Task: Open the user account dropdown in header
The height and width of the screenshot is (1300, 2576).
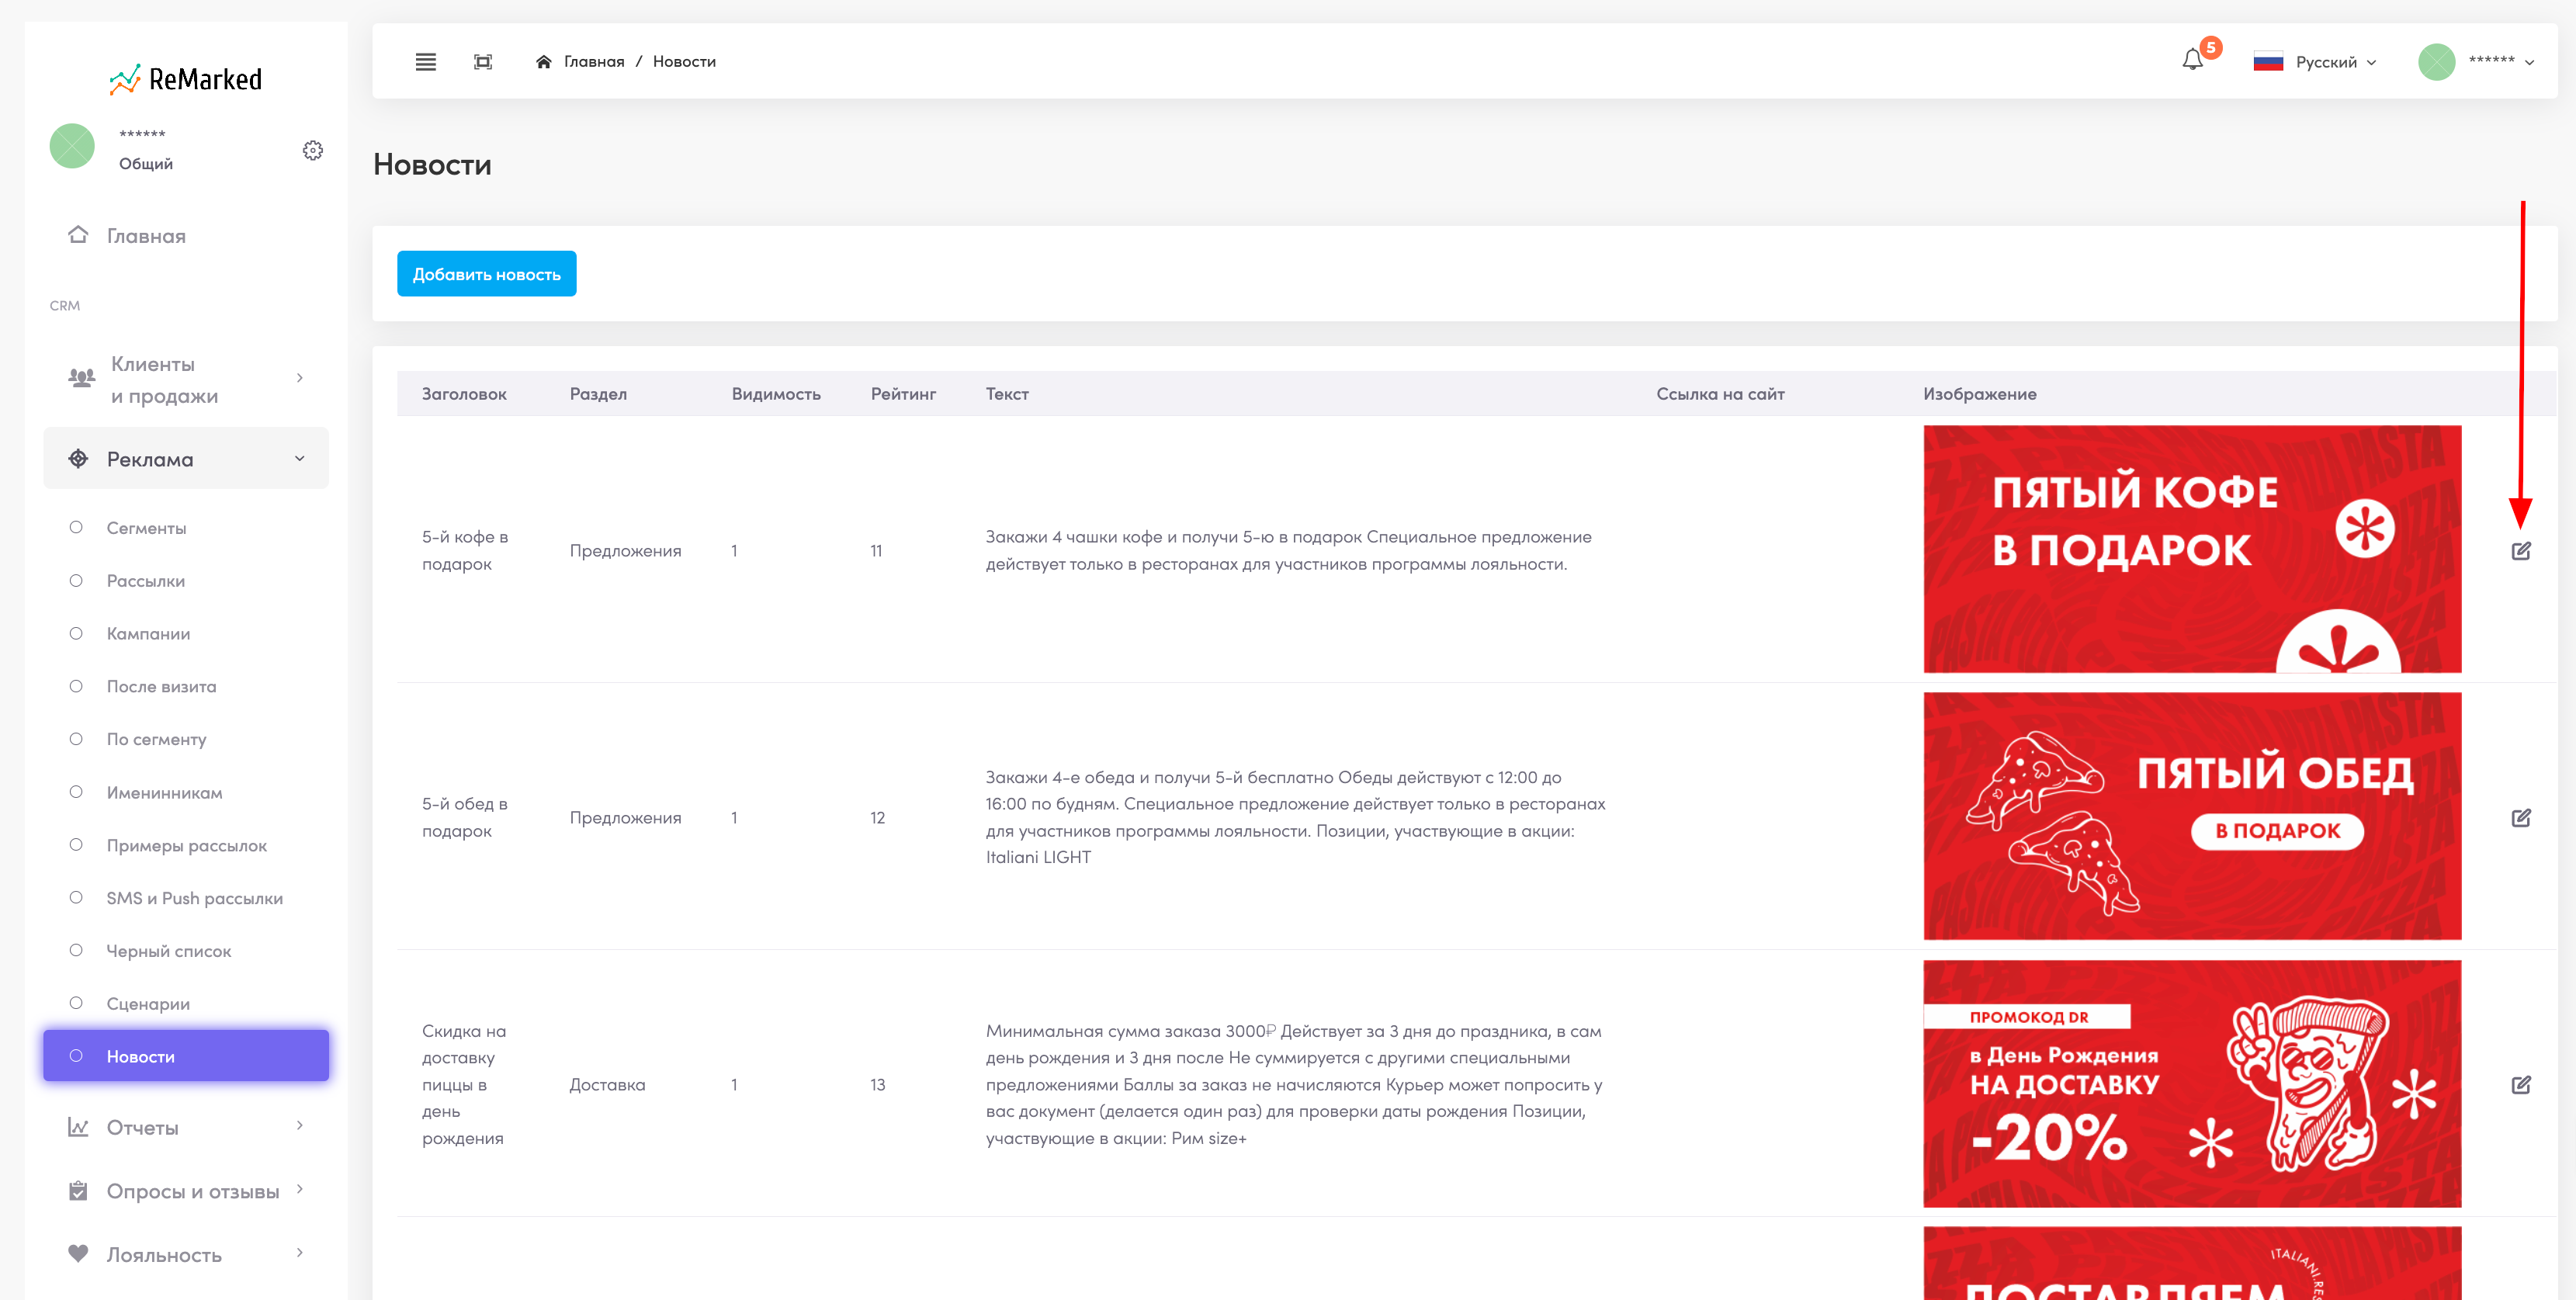Action: 2501,62
